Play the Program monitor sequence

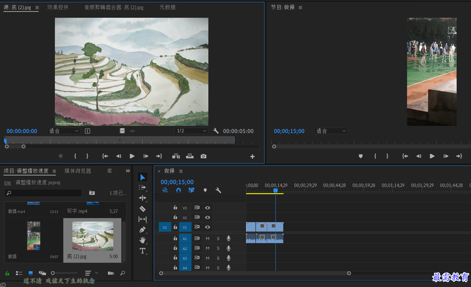point(432,156)
